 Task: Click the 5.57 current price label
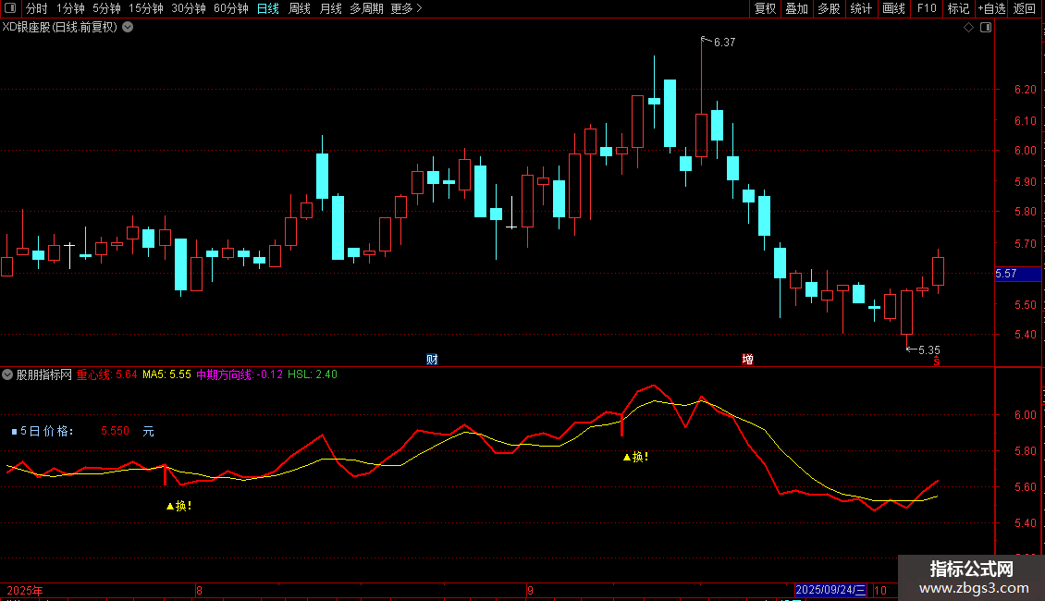[1017, 274]
